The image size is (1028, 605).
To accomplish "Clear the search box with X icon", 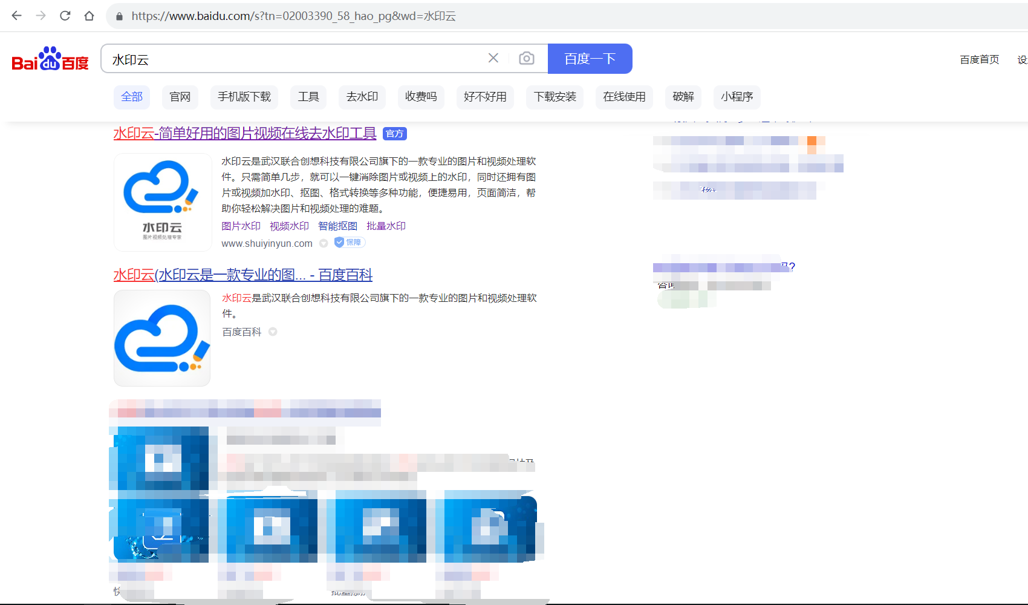I will (x=493, y=58).
